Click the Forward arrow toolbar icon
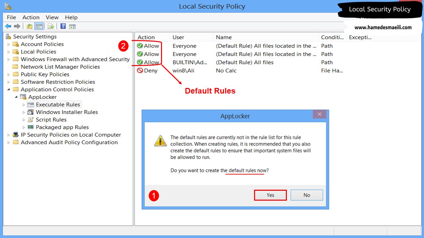 (x=17, y=26)
